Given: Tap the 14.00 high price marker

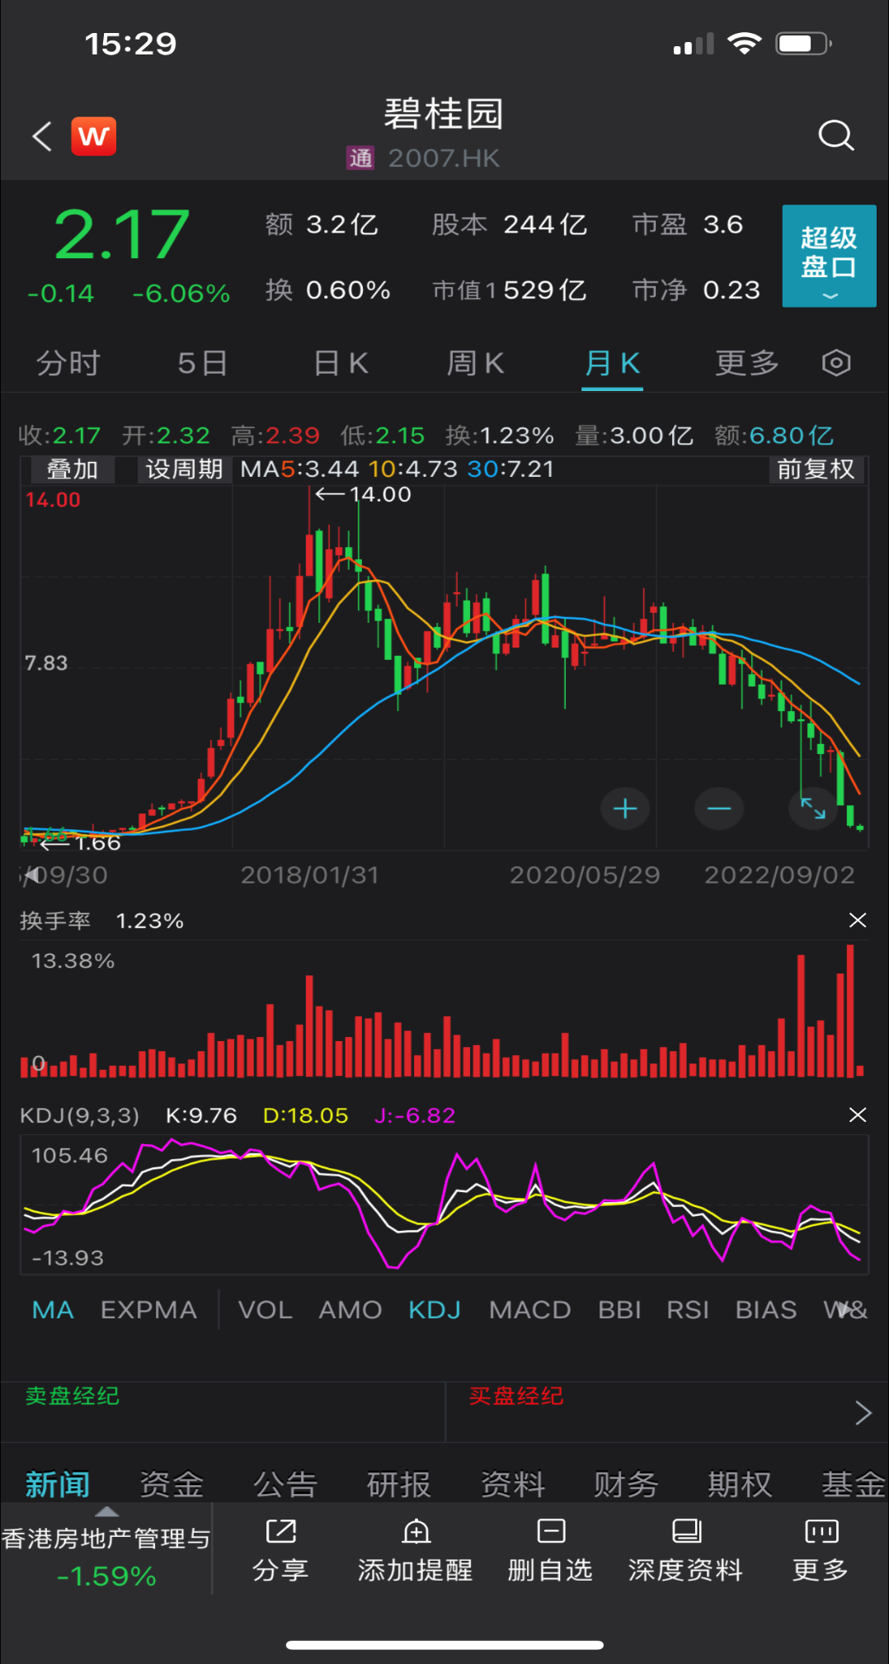Looking at the screenshot, I should [x=364, y=494].
